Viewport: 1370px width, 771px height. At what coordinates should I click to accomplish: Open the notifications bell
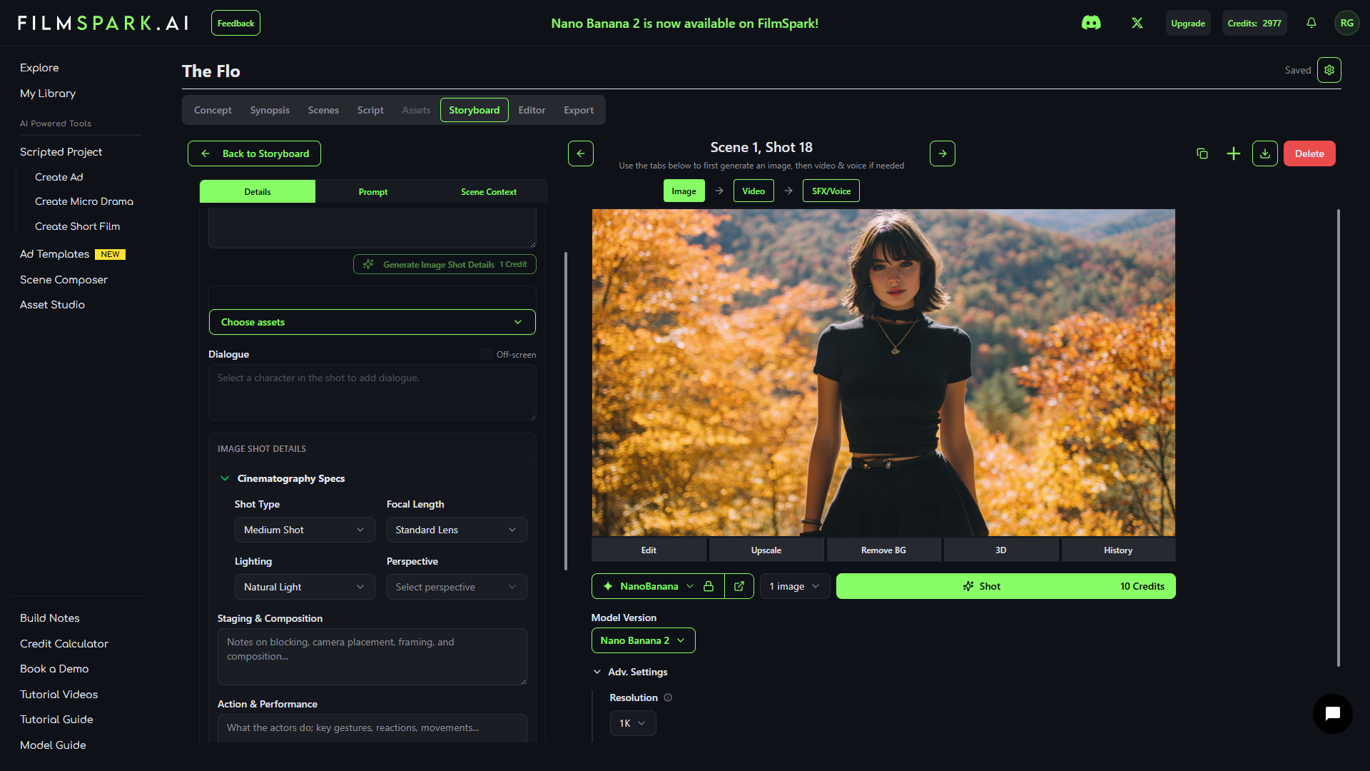point(1311,23)
